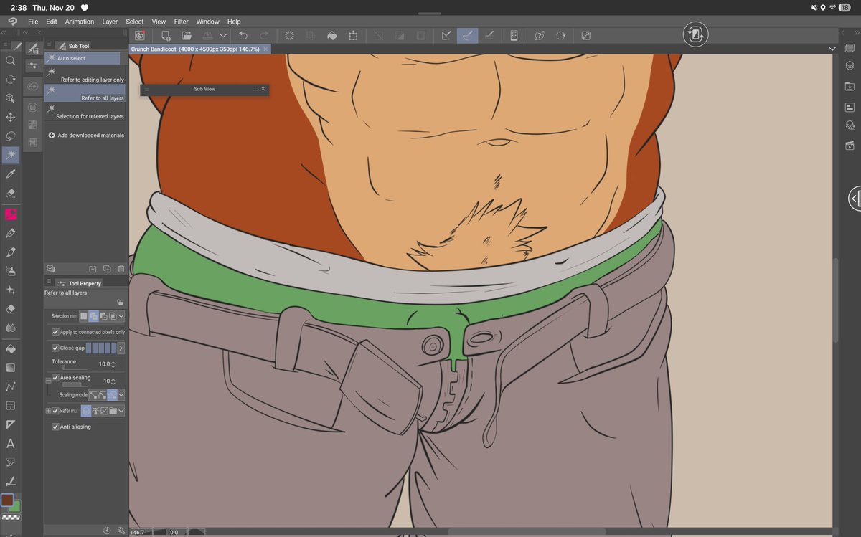The height and width of the screenshot is (537, 861).
Task: Open the Window menu
Action: [208, 22]
